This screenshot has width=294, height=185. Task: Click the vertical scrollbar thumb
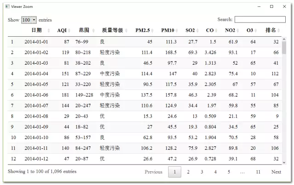[x=284, y=48]
